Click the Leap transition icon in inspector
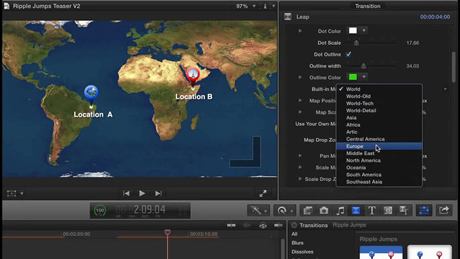This screenshot has width=460, height=259. click(288, 17)
